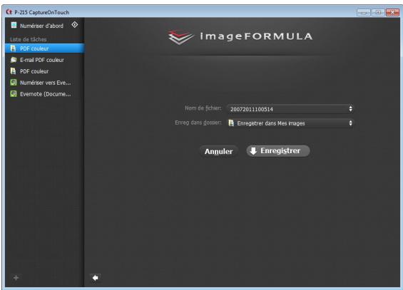Click the folder icon in Enregistrer dans Mes images
Screen dimensions: 403x290
tap(231, 123)
